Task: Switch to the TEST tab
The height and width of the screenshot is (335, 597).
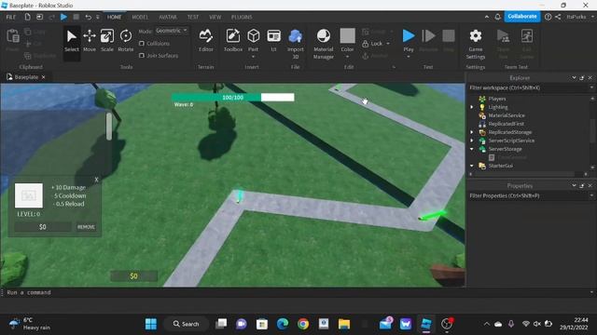Action: [x=193, y=17]
